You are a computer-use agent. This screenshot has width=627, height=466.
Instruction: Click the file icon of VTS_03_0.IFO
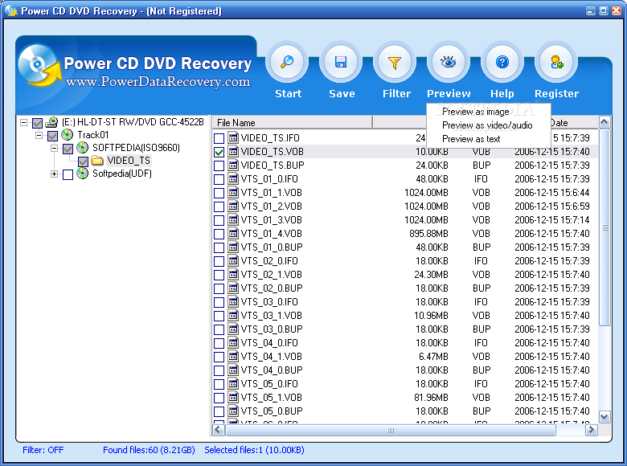(233, 302)
